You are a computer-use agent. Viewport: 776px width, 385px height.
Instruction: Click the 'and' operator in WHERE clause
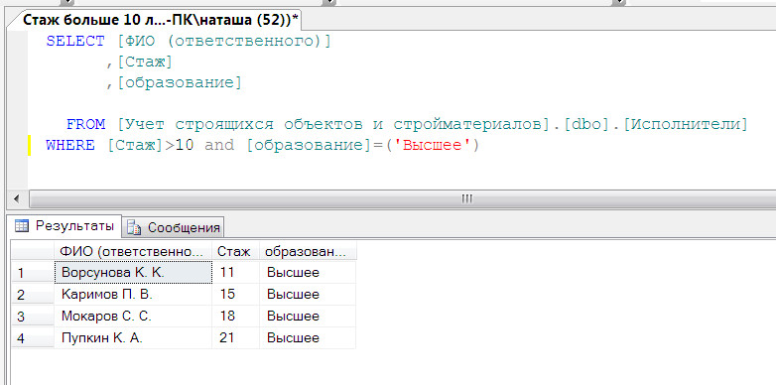point(219,146)
